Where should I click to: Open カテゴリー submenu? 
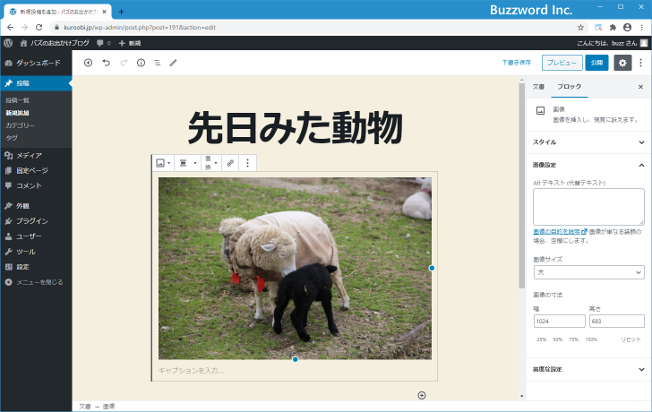[20, 125]
